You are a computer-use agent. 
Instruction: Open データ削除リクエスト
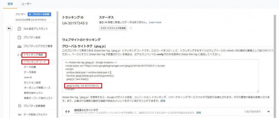pos(35,114)
